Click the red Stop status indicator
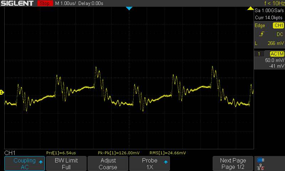285x171 pixels. pyautogui.click(x=45, y=3)
